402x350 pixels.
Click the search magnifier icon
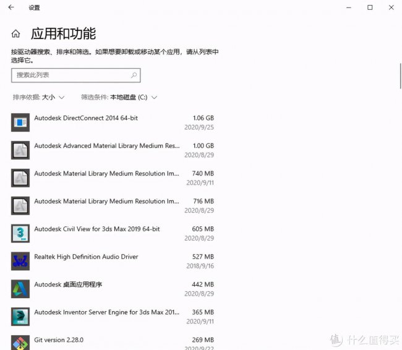click(x=134, y=75)
